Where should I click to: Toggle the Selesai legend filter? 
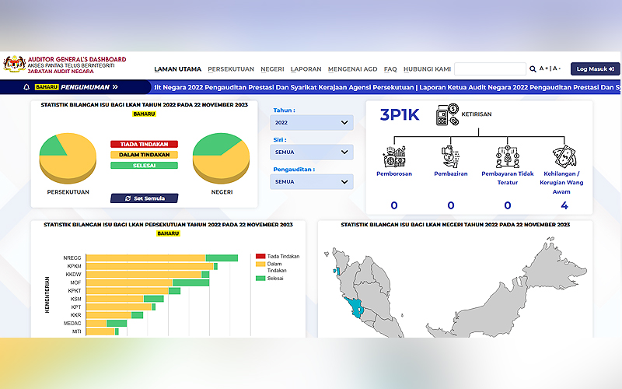tap(144, 165)
